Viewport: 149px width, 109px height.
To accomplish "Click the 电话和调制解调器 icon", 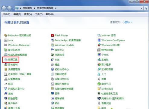I will click(6, 55).
